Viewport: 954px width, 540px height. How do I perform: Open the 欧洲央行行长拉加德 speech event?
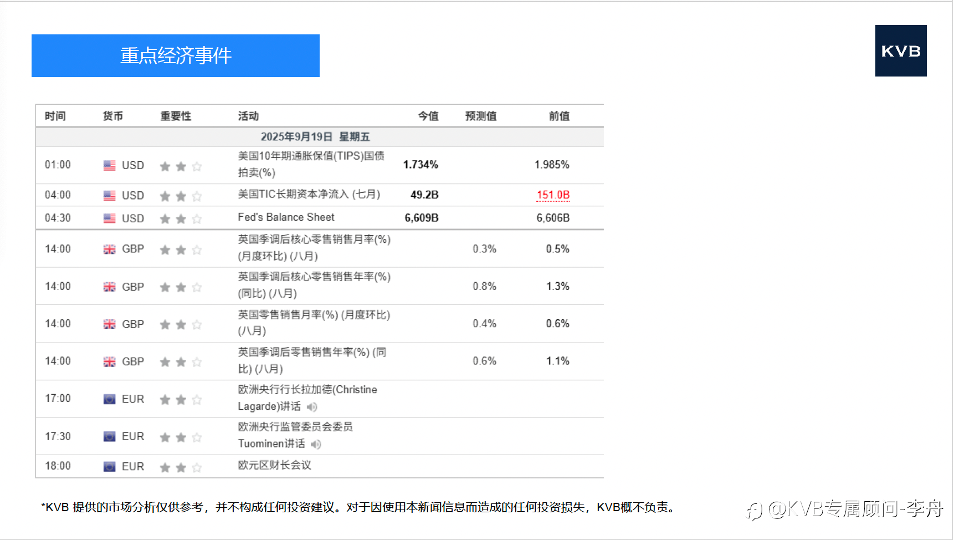click(x=307, y=398)
